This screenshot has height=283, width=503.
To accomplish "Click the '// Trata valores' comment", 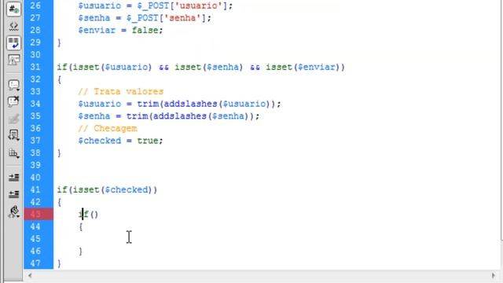I will 121,91.
